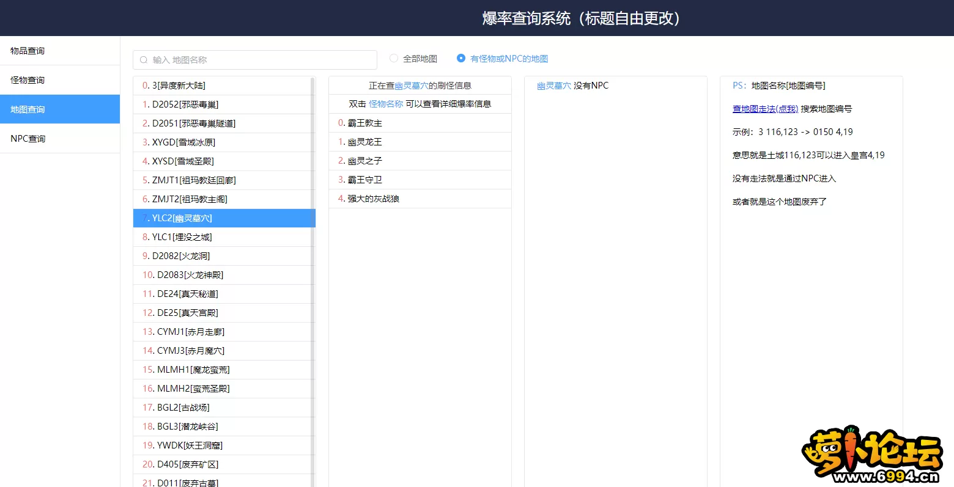This screenshot has height=487, width=954.
Task: Click monster 强大的灰战狼 in spawn list
Action: [x=420, y=199]
